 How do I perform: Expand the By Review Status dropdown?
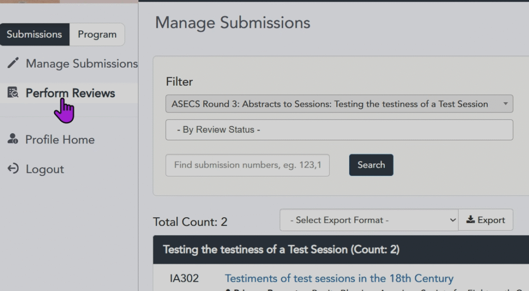pos(339,130)
